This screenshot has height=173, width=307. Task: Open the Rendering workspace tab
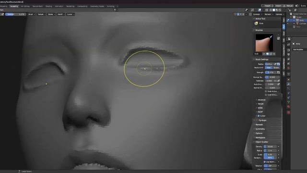(x=71, y=6)
